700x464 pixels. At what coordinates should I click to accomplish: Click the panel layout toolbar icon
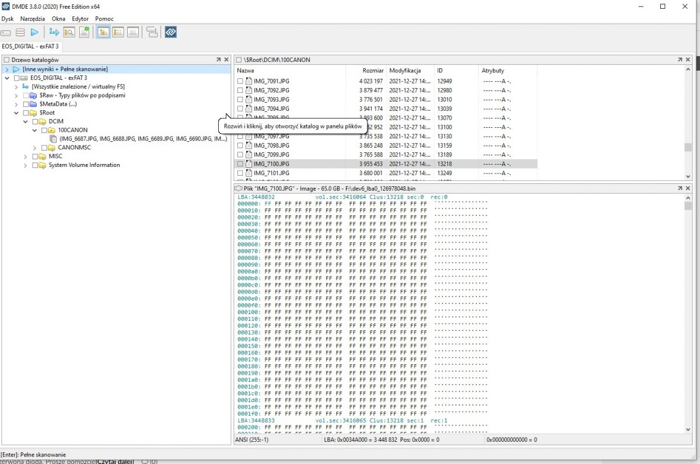(152, 32)
